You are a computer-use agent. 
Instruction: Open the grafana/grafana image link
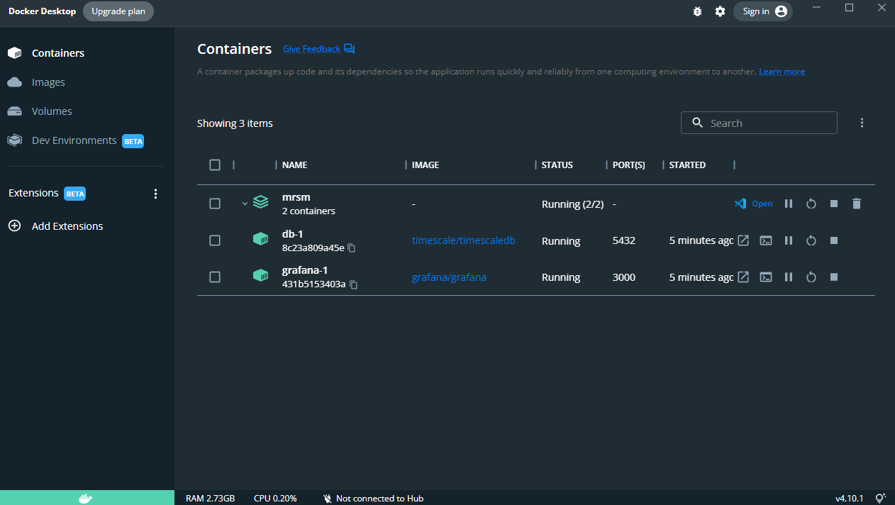pos(449,277)
